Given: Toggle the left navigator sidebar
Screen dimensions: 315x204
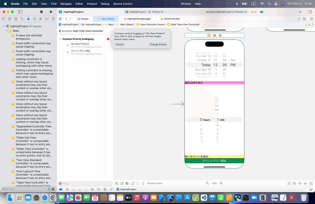Looking at the screenshot, I should [20, 12].
